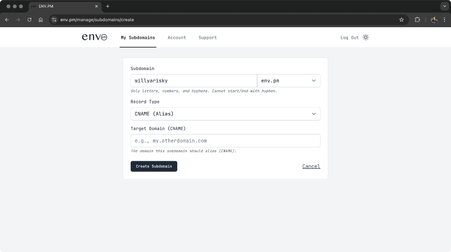The width and height of the screenshot is (451, 252).
Task: Open the browser extensions puzzle icon
Action: [x=417, y=20]
